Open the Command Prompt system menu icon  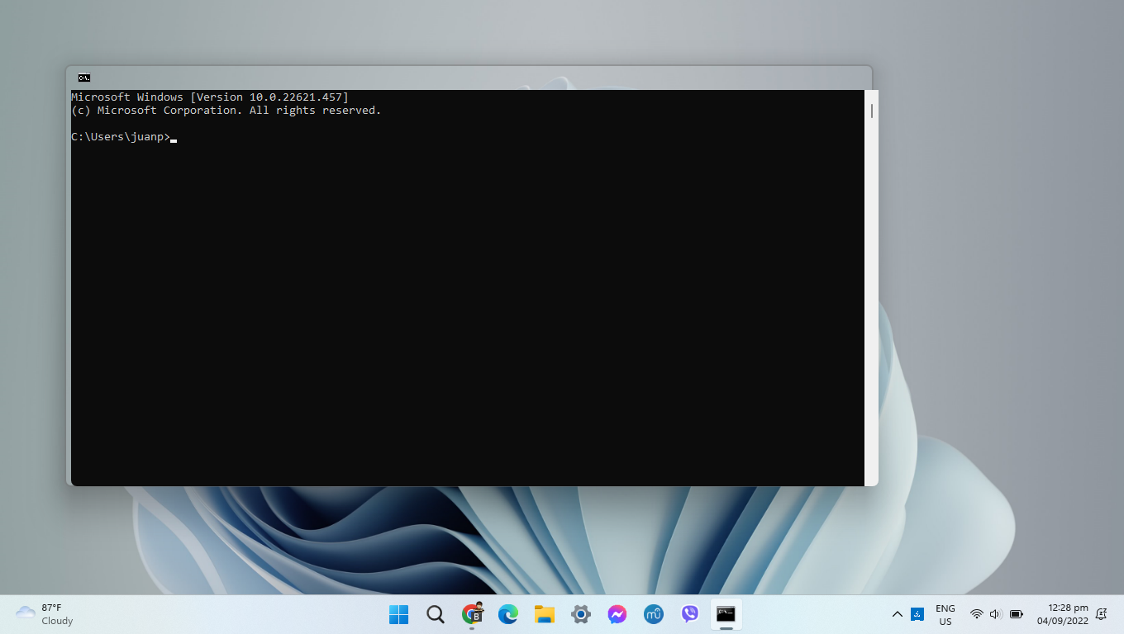[x=83, y=78]
